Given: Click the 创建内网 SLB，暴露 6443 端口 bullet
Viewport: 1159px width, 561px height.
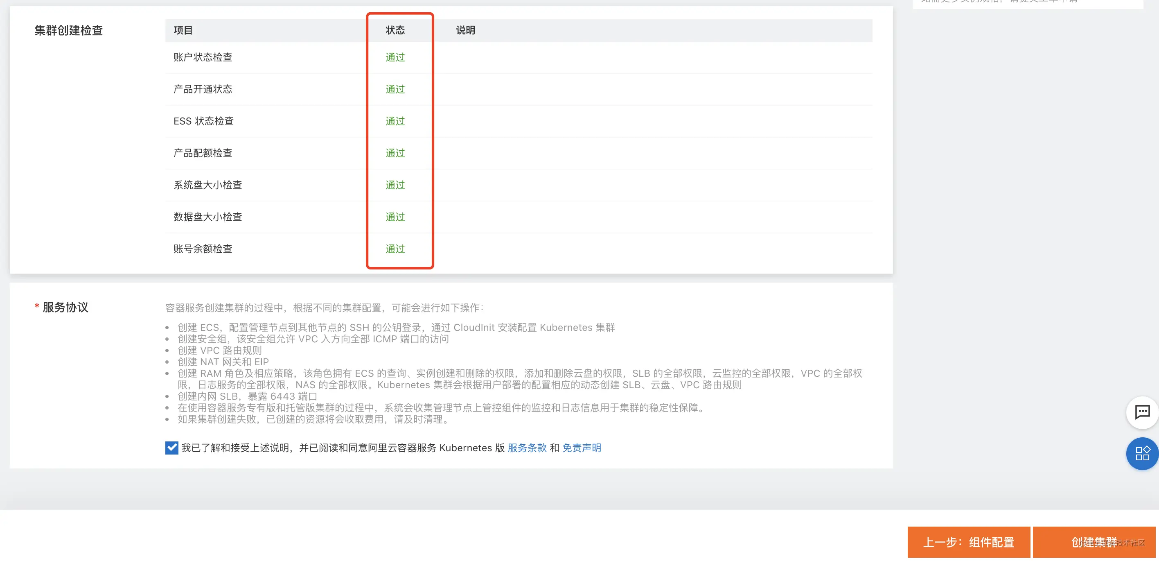Looking at the screenshot, I should pyautogui.click(x=248, y=396).
